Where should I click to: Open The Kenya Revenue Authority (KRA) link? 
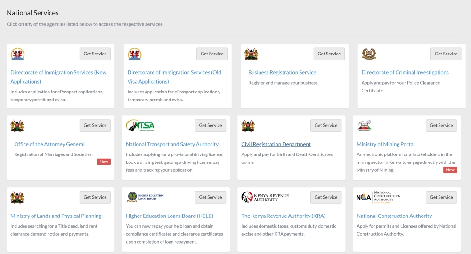pos(283,216)
